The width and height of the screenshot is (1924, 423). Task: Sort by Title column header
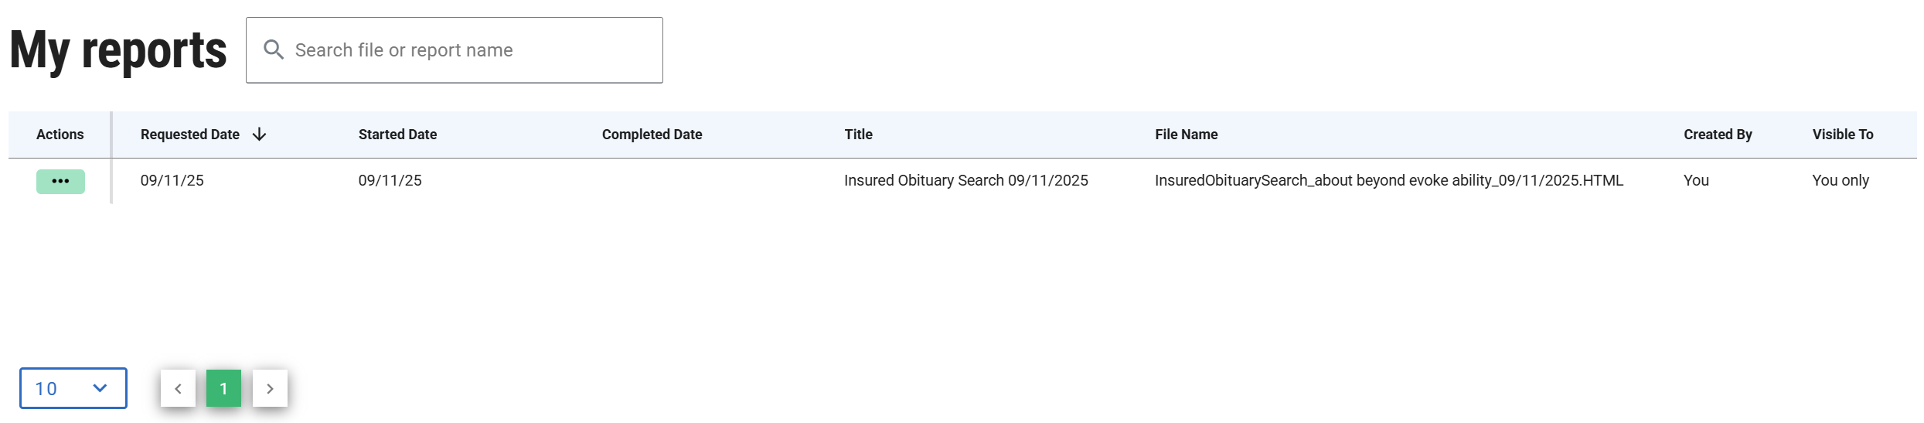(858, 135)
